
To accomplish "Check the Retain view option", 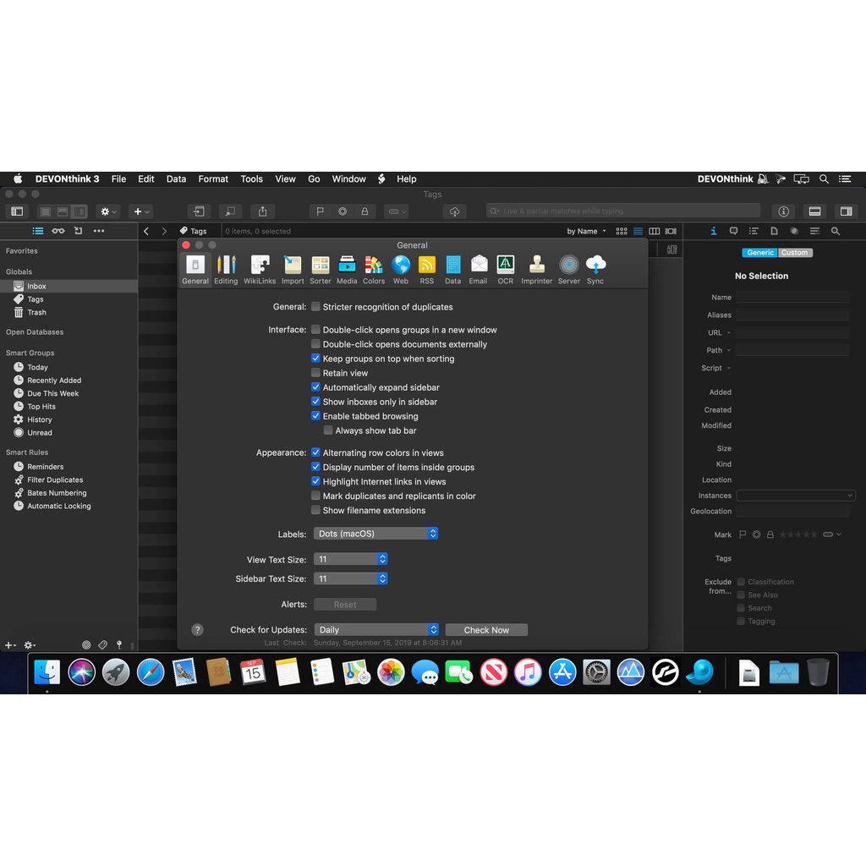I will coord(316,373).
